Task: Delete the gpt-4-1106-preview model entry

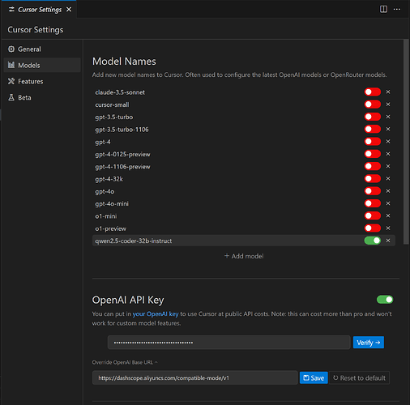Action: pyautogui.click(x=388, y=166)
